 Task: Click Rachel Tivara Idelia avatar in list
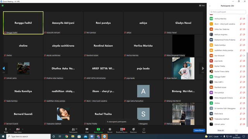[211, 71]
